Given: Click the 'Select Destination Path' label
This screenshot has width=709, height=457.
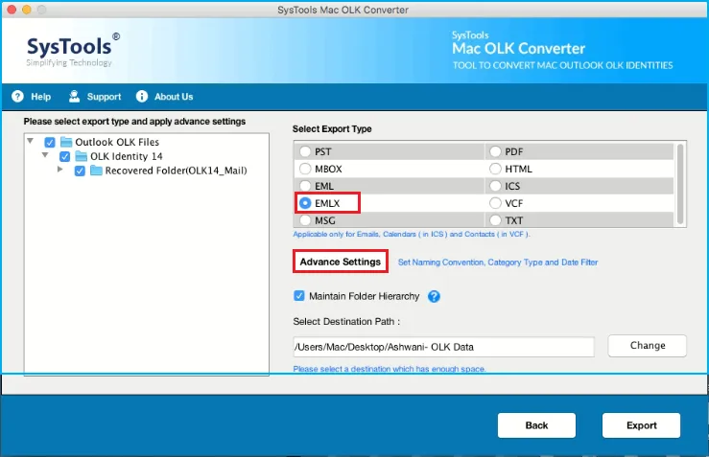Looking at the screenshot, I should point(346,322).
